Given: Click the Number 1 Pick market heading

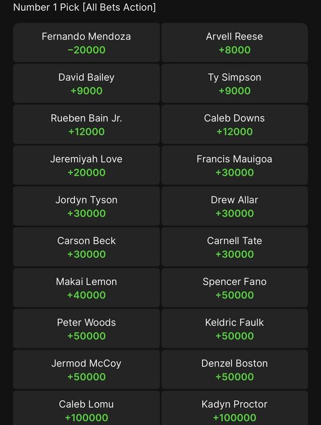Looking at the screenshot, I should (x=84, y=7).
